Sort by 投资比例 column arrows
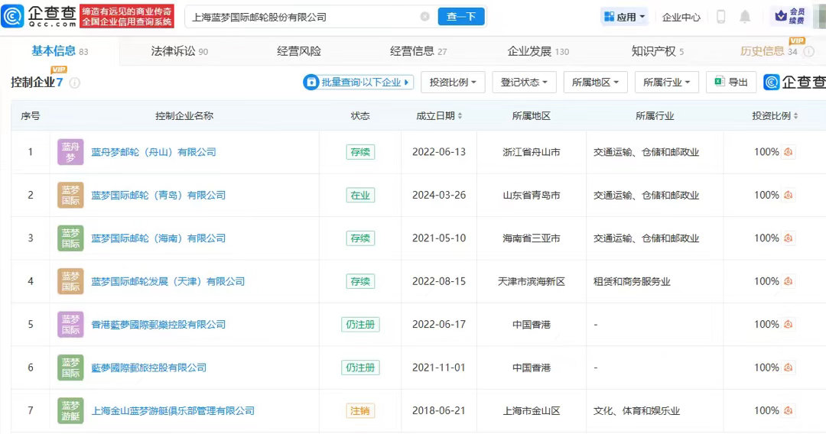 tap(795, 115)
